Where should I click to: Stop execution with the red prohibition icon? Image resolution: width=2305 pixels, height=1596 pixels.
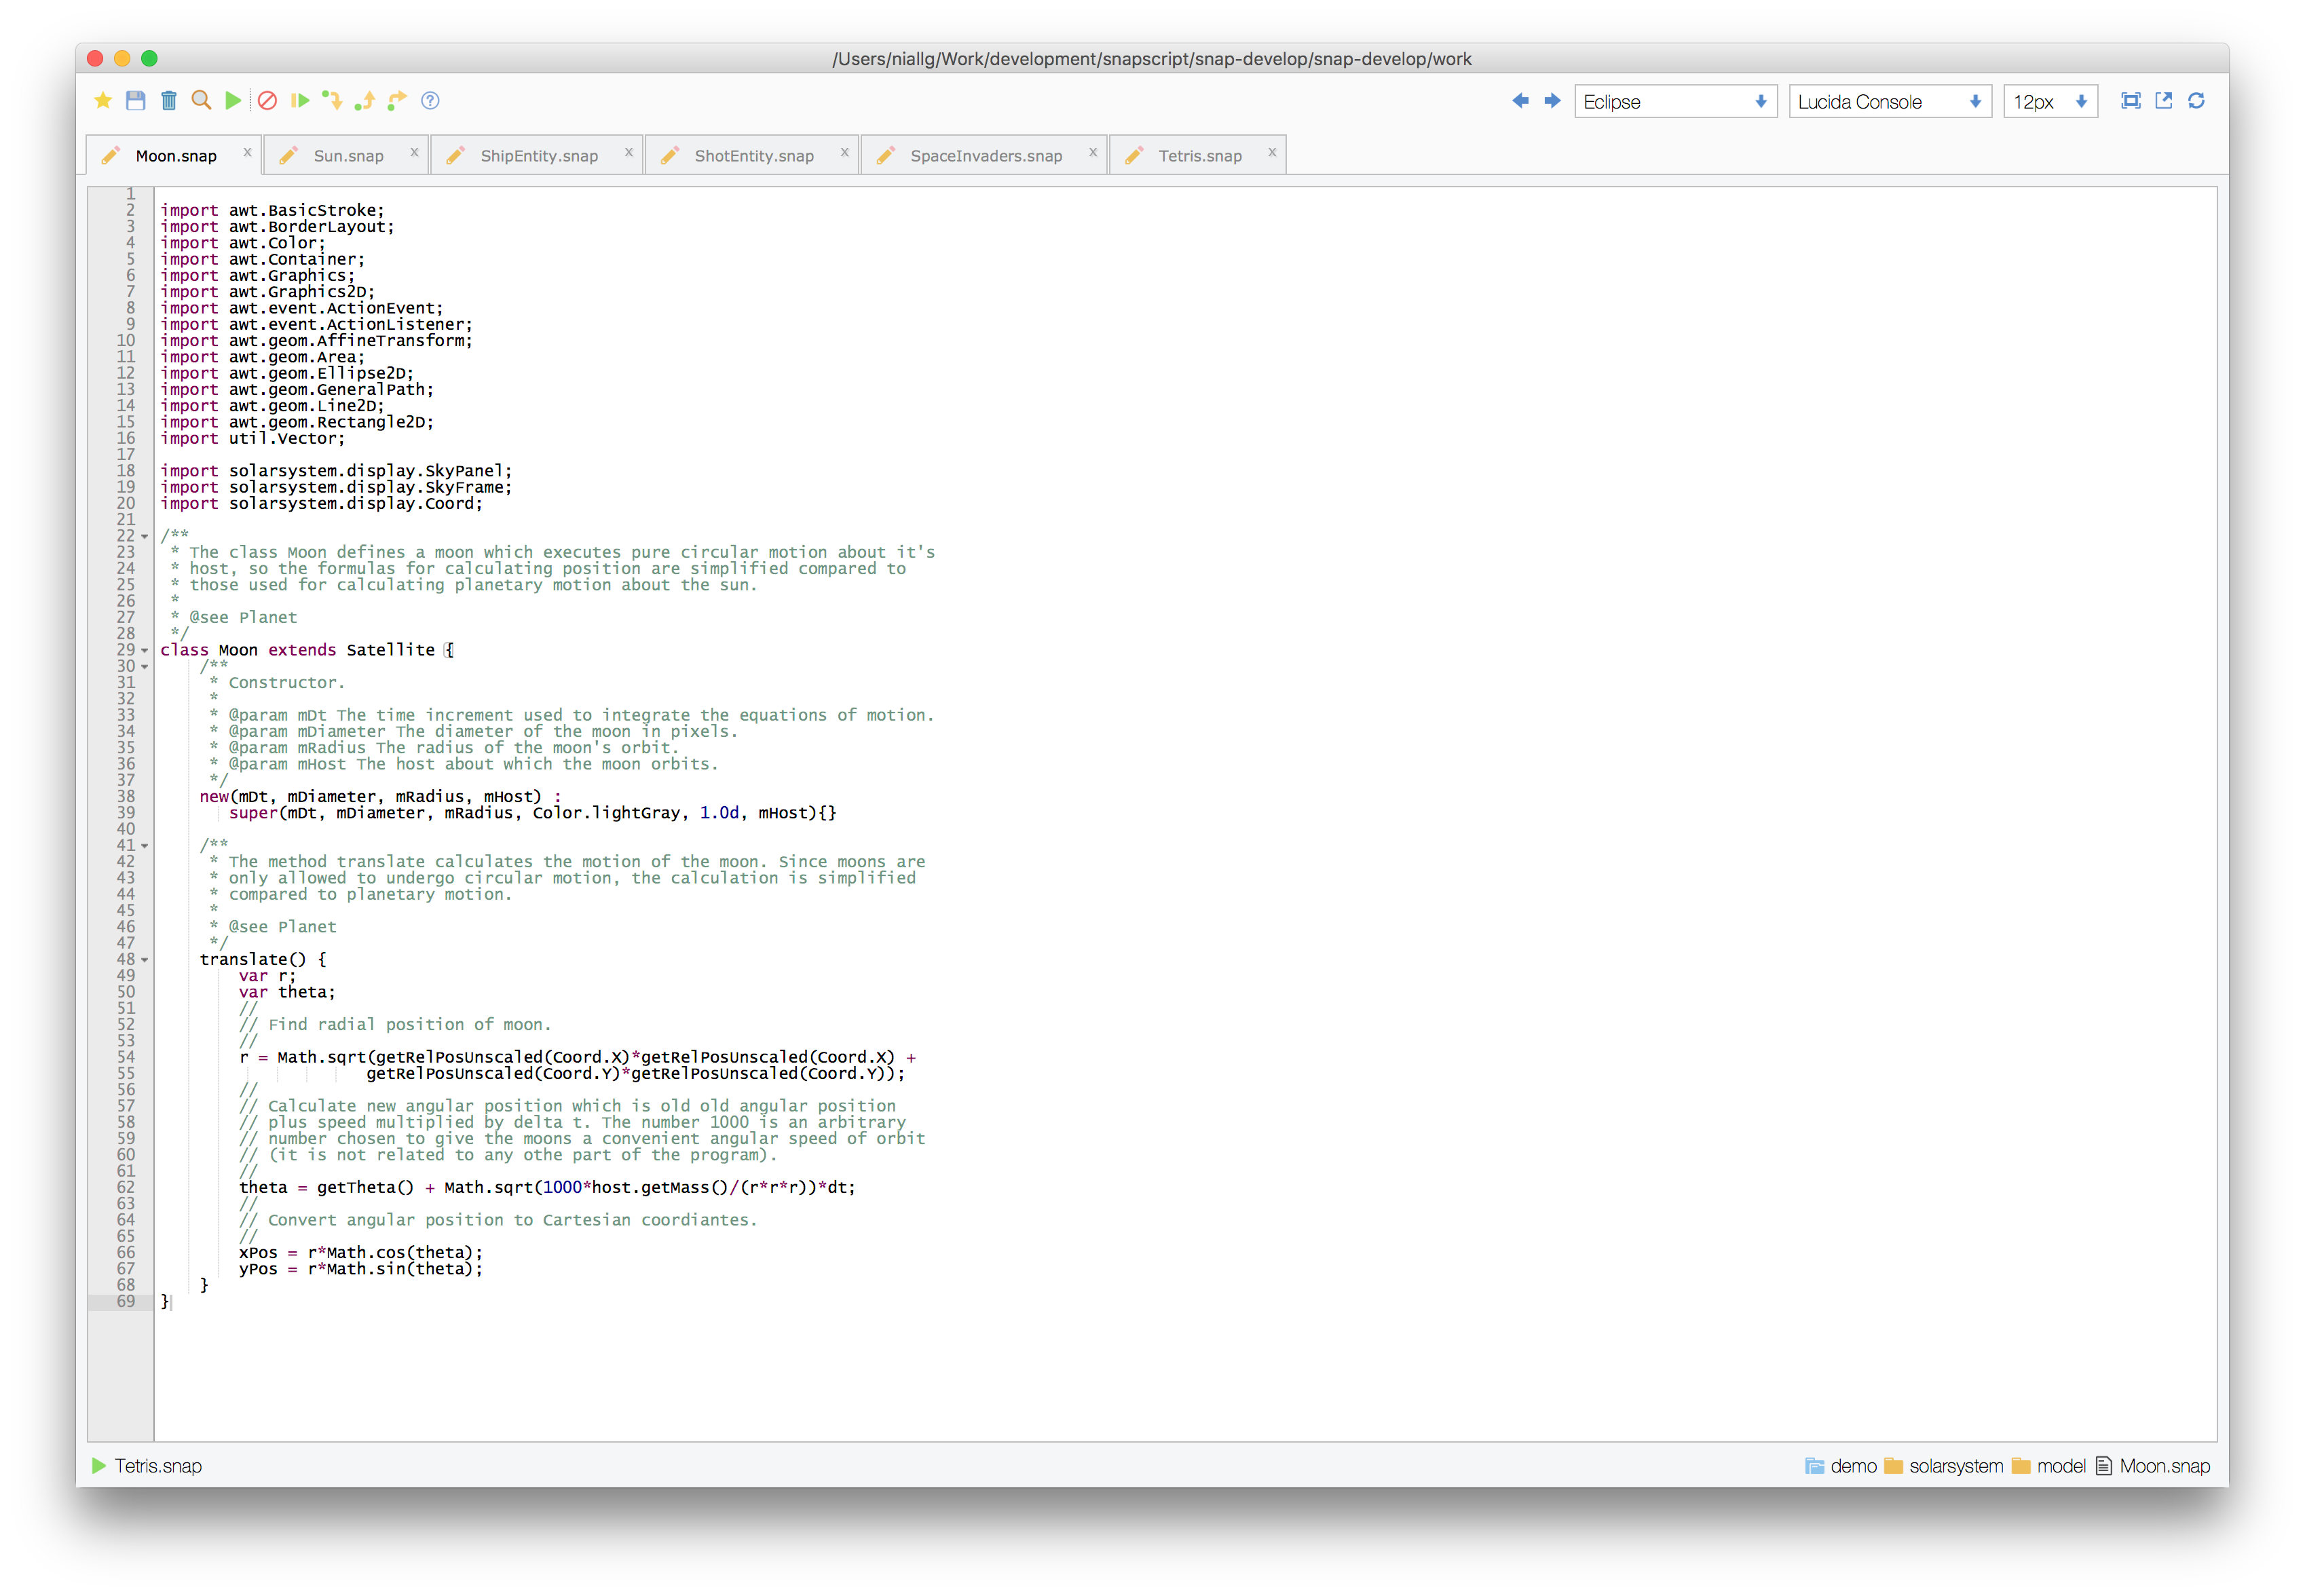coord(266,100)
